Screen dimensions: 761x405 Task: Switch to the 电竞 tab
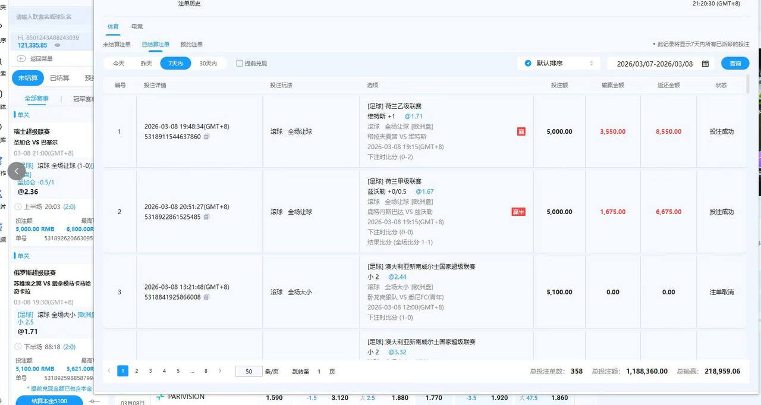(x=137, y=27)
